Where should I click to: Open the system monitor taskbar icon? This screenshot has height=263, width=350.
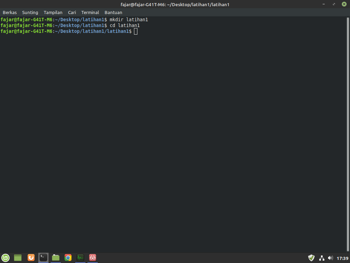click(x=80, y=258)
